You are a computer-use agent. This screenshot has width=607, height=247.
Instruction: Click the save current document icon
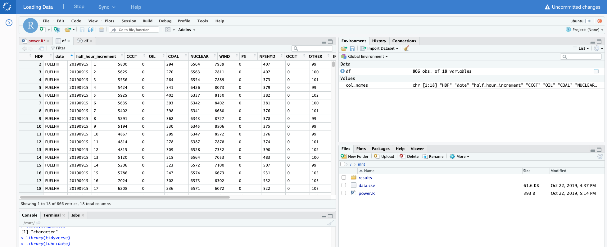pos(82,30)
